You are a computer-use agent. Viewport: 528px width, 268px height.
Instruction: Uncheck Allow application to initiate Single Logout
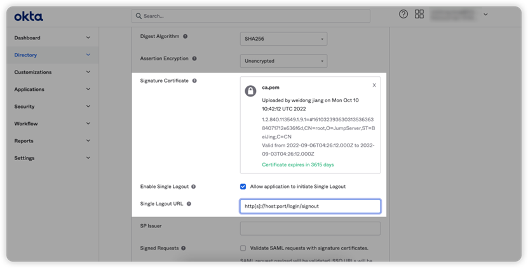[243, 187]
